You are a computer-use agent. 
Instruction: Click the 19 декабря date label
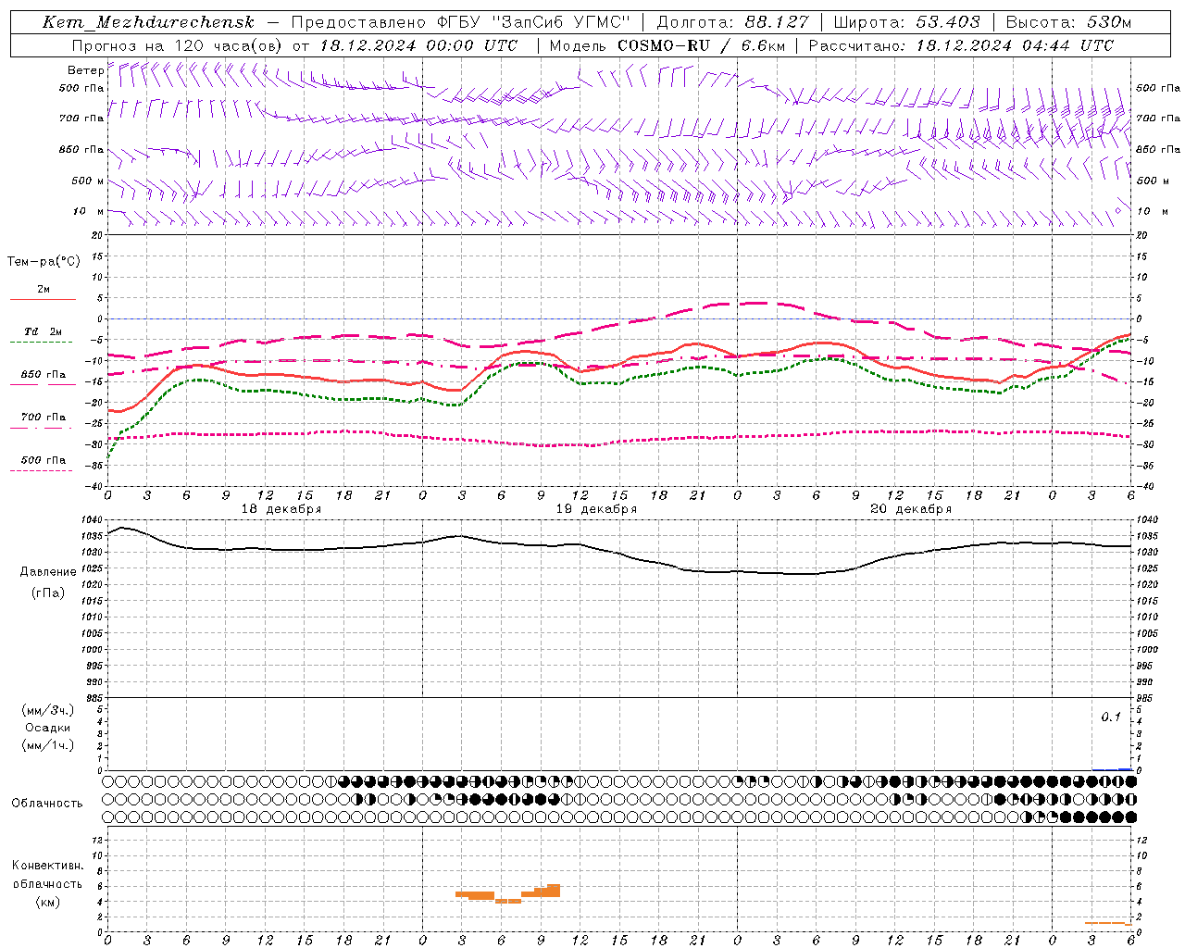point(596,509)
